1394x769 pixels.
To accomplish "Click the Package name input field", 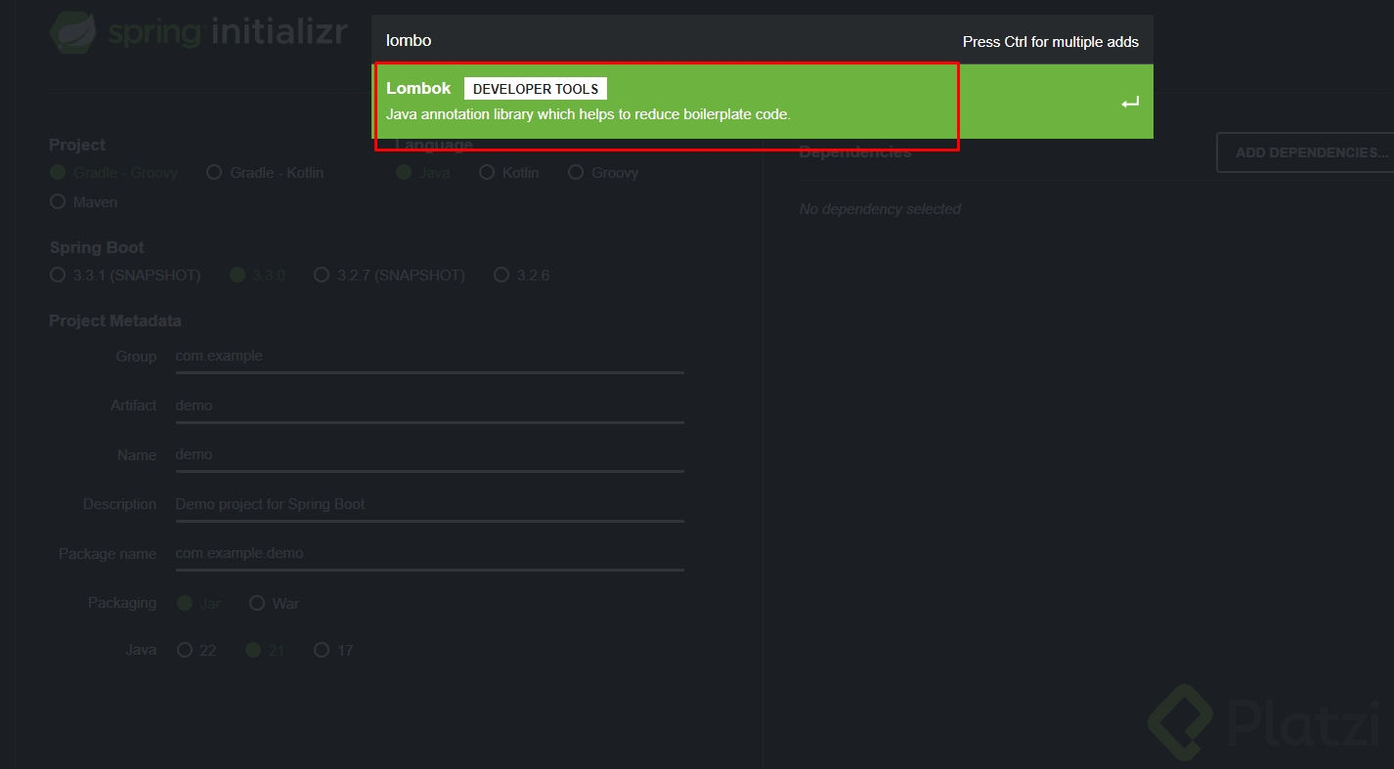I will coord(429,553).
